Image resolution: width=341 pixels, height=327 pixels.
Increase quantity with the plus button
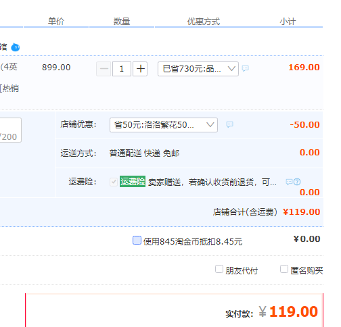tap(140, 69)
